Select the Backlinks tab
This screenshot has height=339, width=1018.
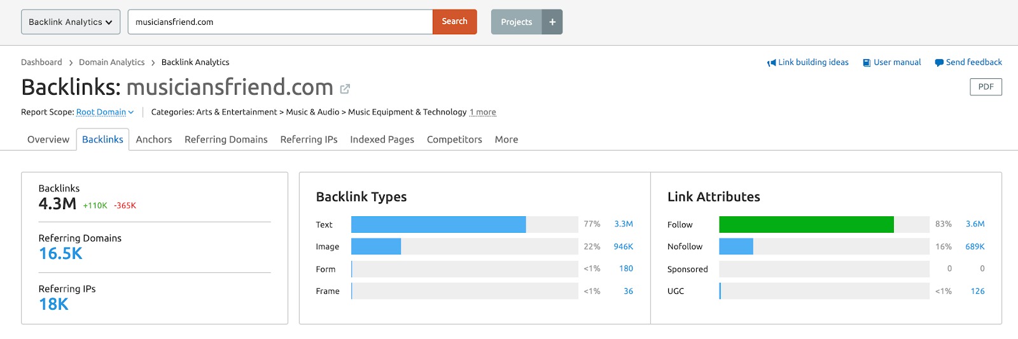[102, 139]
